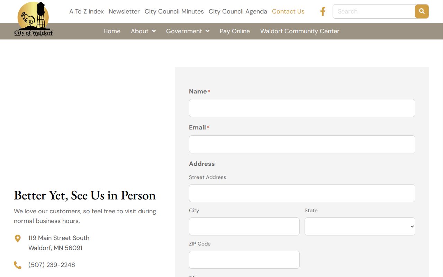Click the Better Yet, See Us in Person heading
Image resolution: width=443 pixels, height=277 pixels.
pos(85,196)
